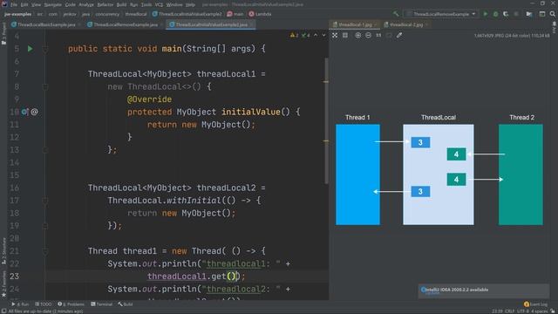
Task: Click the lambda breadcrumb item
Action: pyautogui.click(x=260, y=14)
